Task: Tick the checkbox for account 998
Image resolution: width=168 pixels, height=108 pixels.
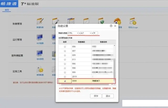Action: click(65, 68)
